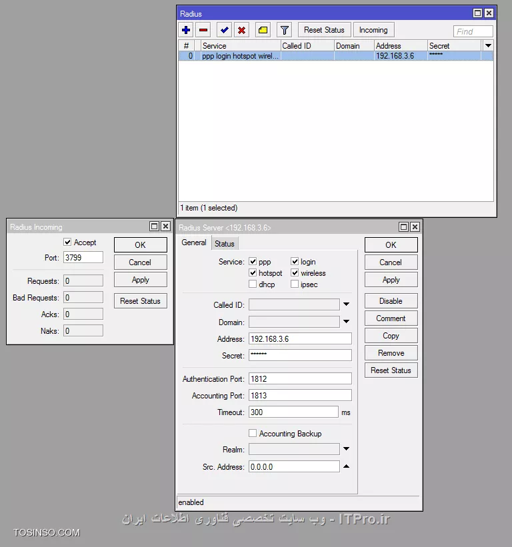This screenshot has width=512, height=547.
Task: Click Reset Status in Radius Incoming window
Action: 140,301
